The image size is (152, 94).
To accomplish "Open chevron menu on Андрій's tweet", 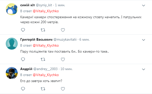I will click(x=144, y=69).
